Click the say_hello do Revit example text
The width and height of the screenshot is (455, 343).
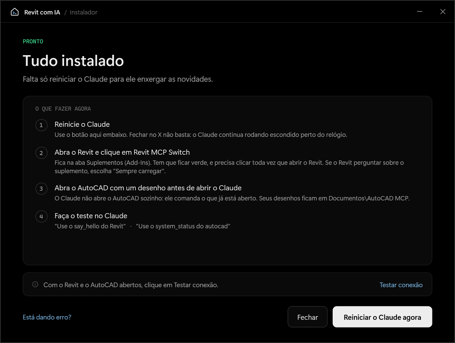coord(90,226)
